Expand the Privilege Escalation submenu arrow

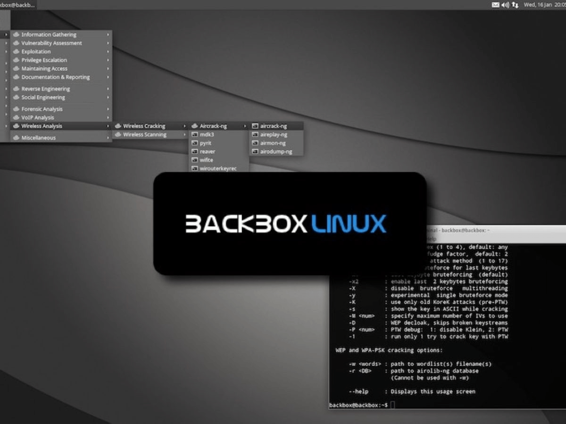click(108, 60)
